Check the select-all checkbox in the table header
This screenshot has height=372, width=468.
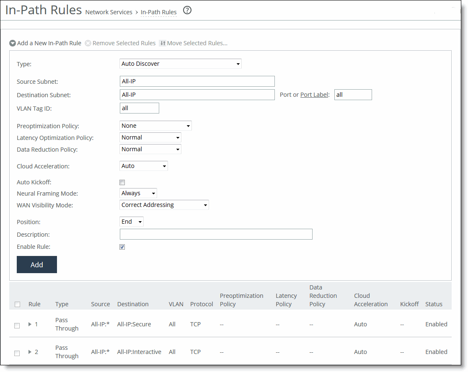[x=17, y=304]
